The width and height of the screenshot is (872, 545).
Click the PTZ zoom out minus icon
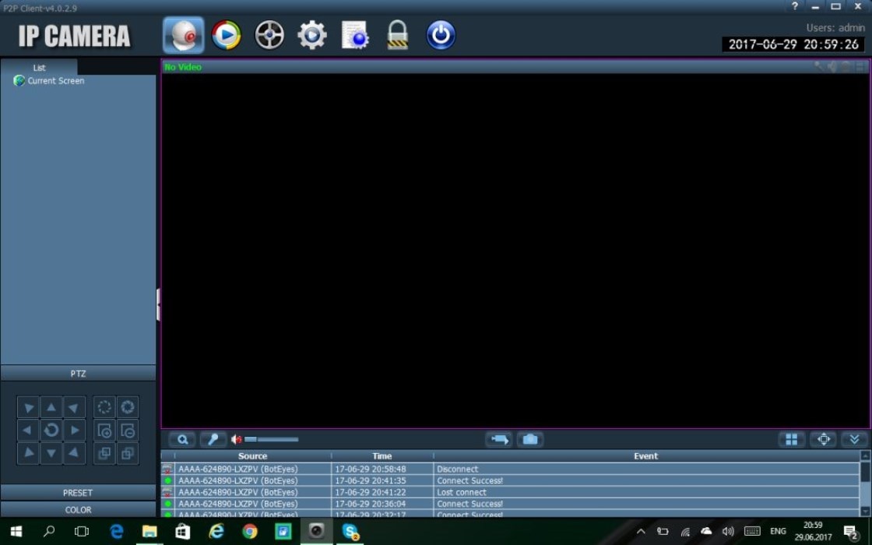pos(128,430)
